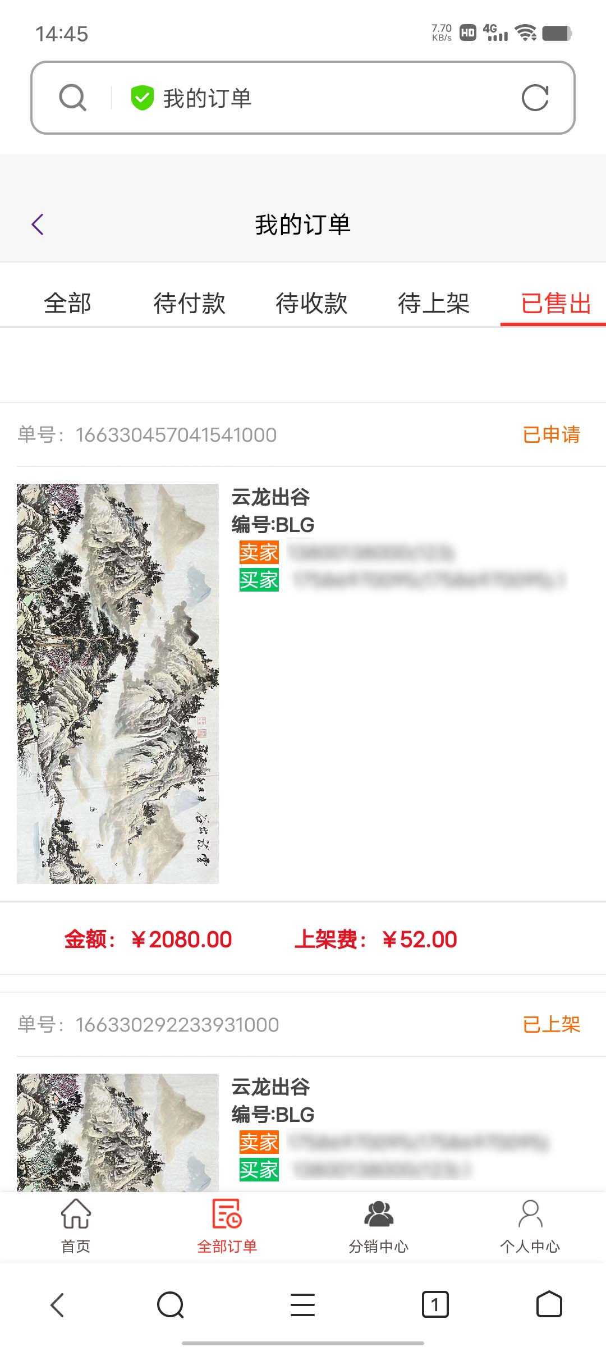The width and height of the screenshot is (606, 1347).
Task: Open browser search at bottom navigation
Action: pos(171,1304)
